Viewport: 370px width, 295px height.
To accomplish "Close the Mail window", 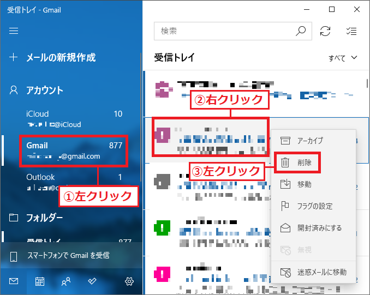I will coord(357,10).
